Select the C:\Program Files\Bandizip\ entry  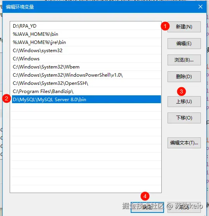[86, 91]
